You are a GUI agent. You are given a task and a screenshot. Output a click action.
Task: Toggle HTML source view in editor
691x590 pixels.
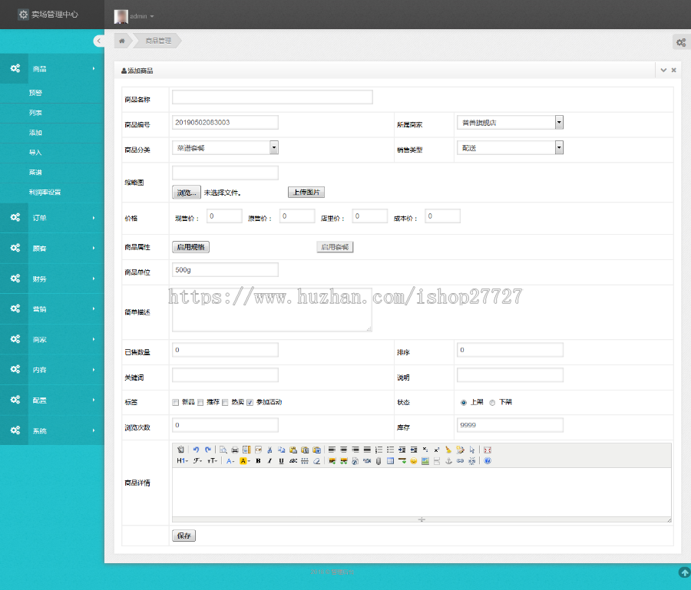click(x=180, y=450)
